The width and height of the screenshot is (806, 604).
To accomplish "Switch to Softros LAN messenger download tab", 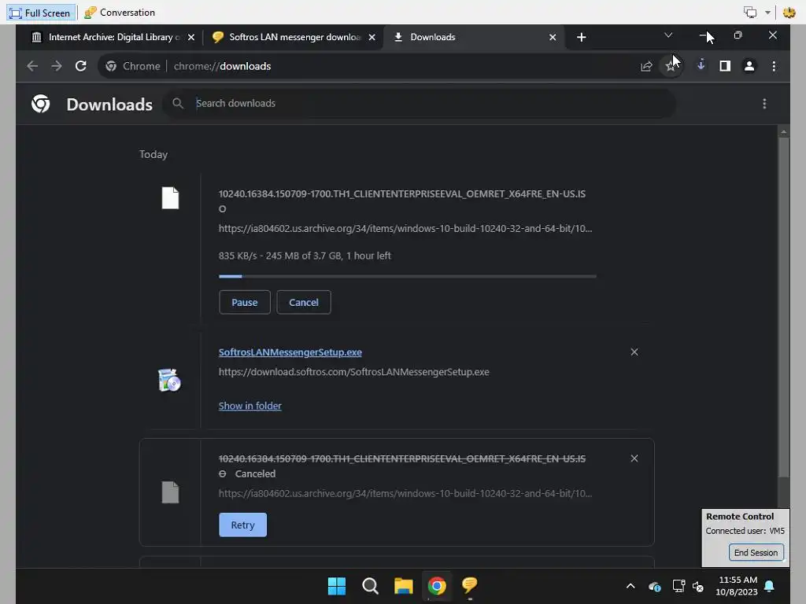I will [289, 37].
